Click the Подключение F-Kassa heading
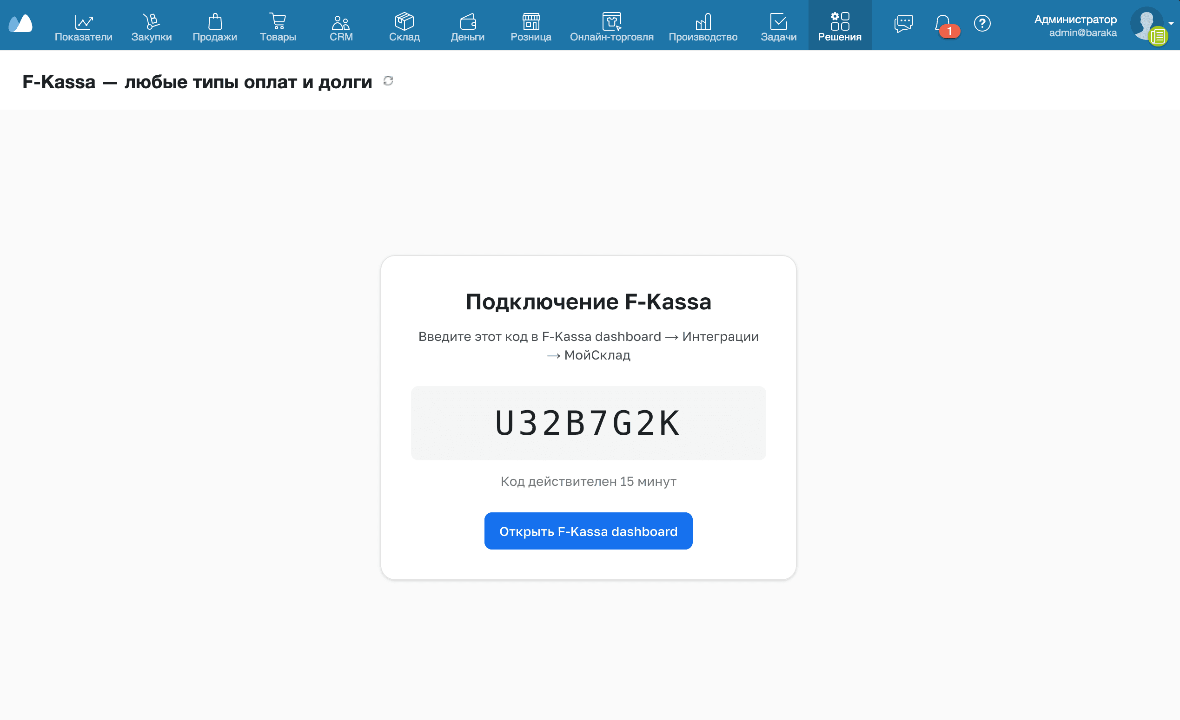 (x=588, y=302)
